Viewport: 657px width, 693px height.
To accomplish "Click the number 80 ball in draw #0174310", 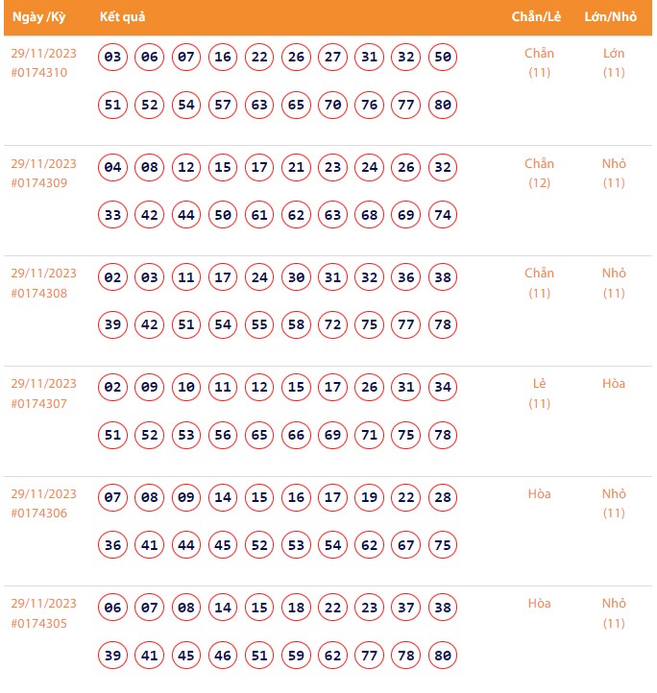I will click(442, 105).
